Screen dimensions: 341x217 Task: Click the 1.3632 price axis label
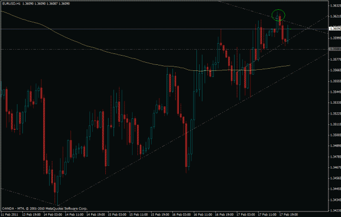click(336, 5)
